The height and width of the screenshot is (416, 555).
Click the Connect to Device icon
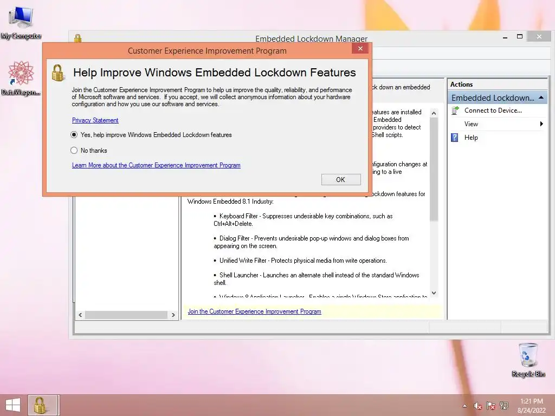click(455, 110)
